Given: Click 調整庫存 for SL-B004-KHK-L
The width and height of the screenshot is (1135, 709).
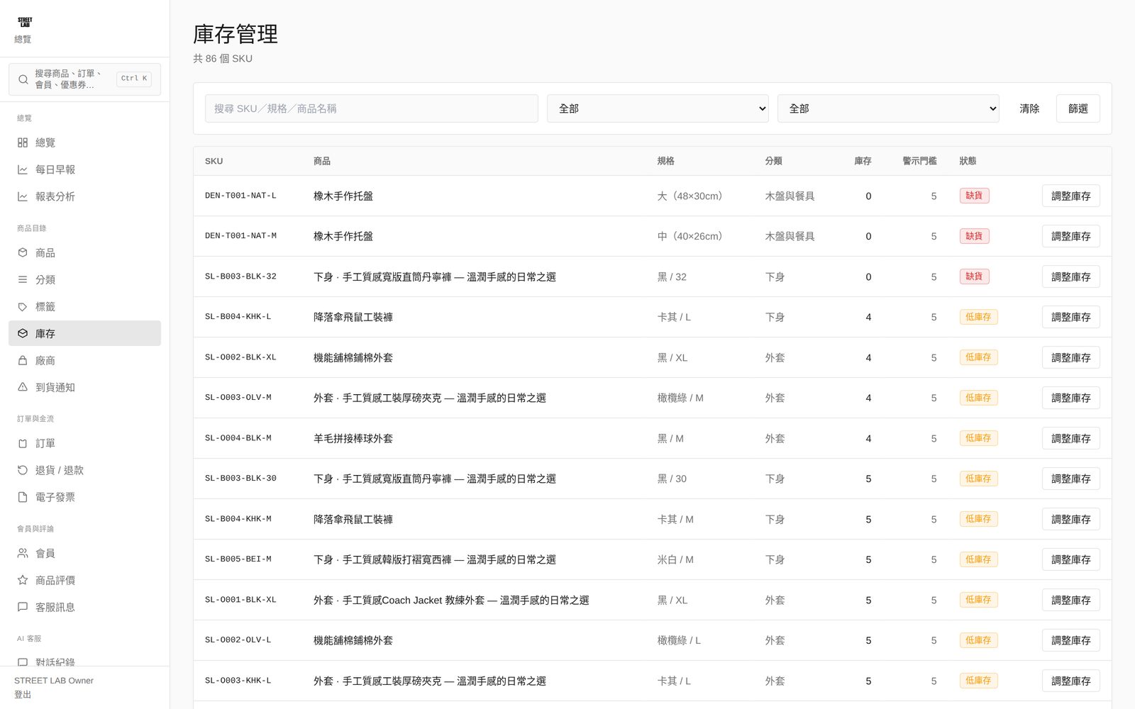Looking at the screenshot, I should (1070, 317).
